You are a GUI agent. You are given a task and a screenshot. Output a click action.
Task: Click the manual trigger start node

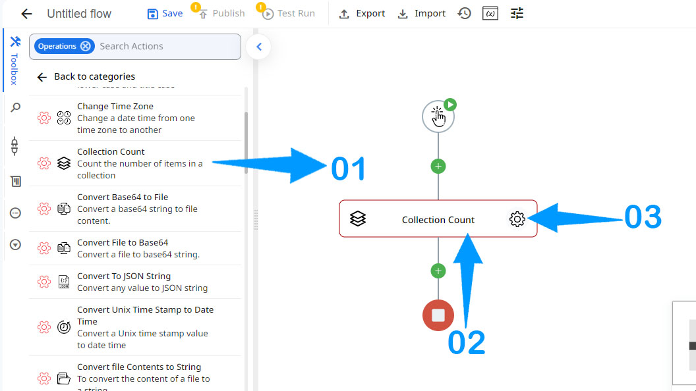pyautogui.click(x=438, y=117)
